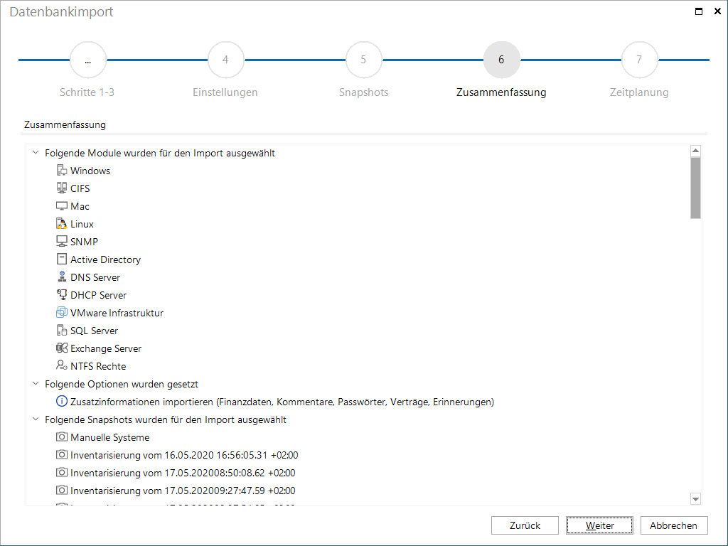This screenshot has height=546, width=728.
Task: Click the NTFS Rechte user icon
Action: [x=62, y=366]
